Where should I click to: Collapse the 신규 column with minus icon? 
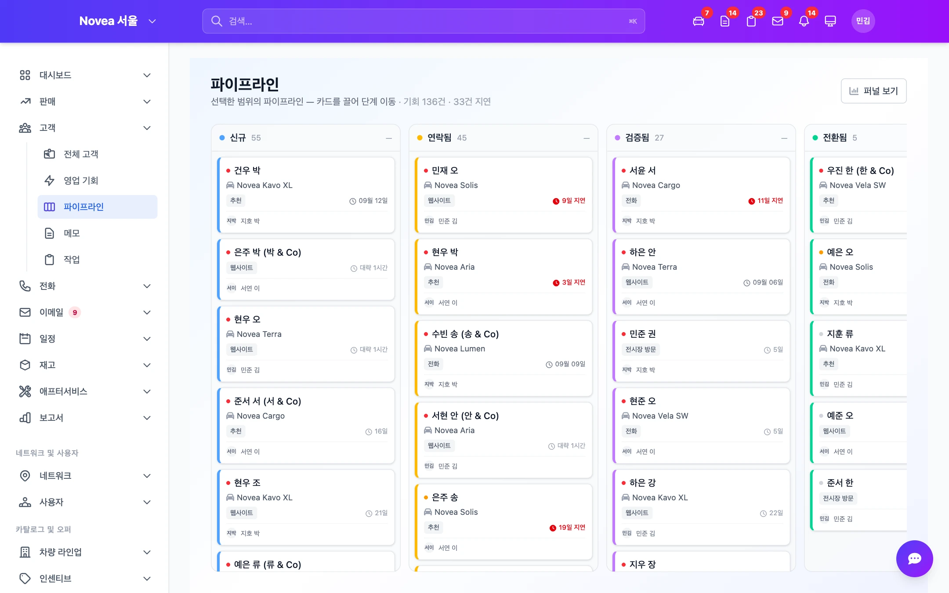[x=389, y=138]
